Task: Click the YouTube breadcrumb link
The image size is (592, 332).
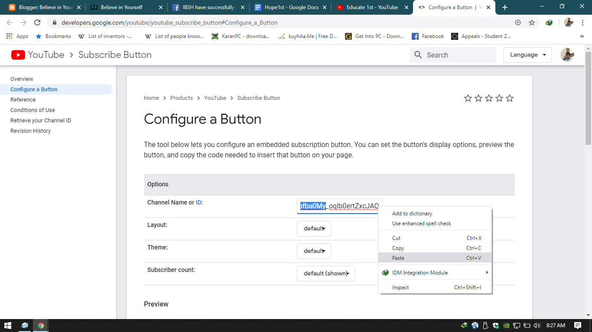Action: [x=215, y=98]
